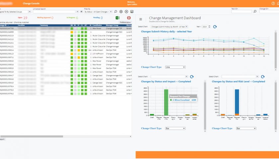Screen dimensions: 279x159
Task: Refresh the Changes Submit History chart
Action: pos(215,26)
